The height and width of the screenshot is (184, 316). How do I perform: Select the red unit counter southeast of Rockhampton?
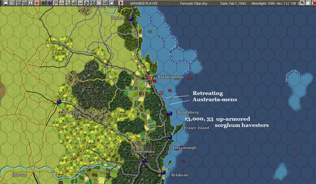154,81
